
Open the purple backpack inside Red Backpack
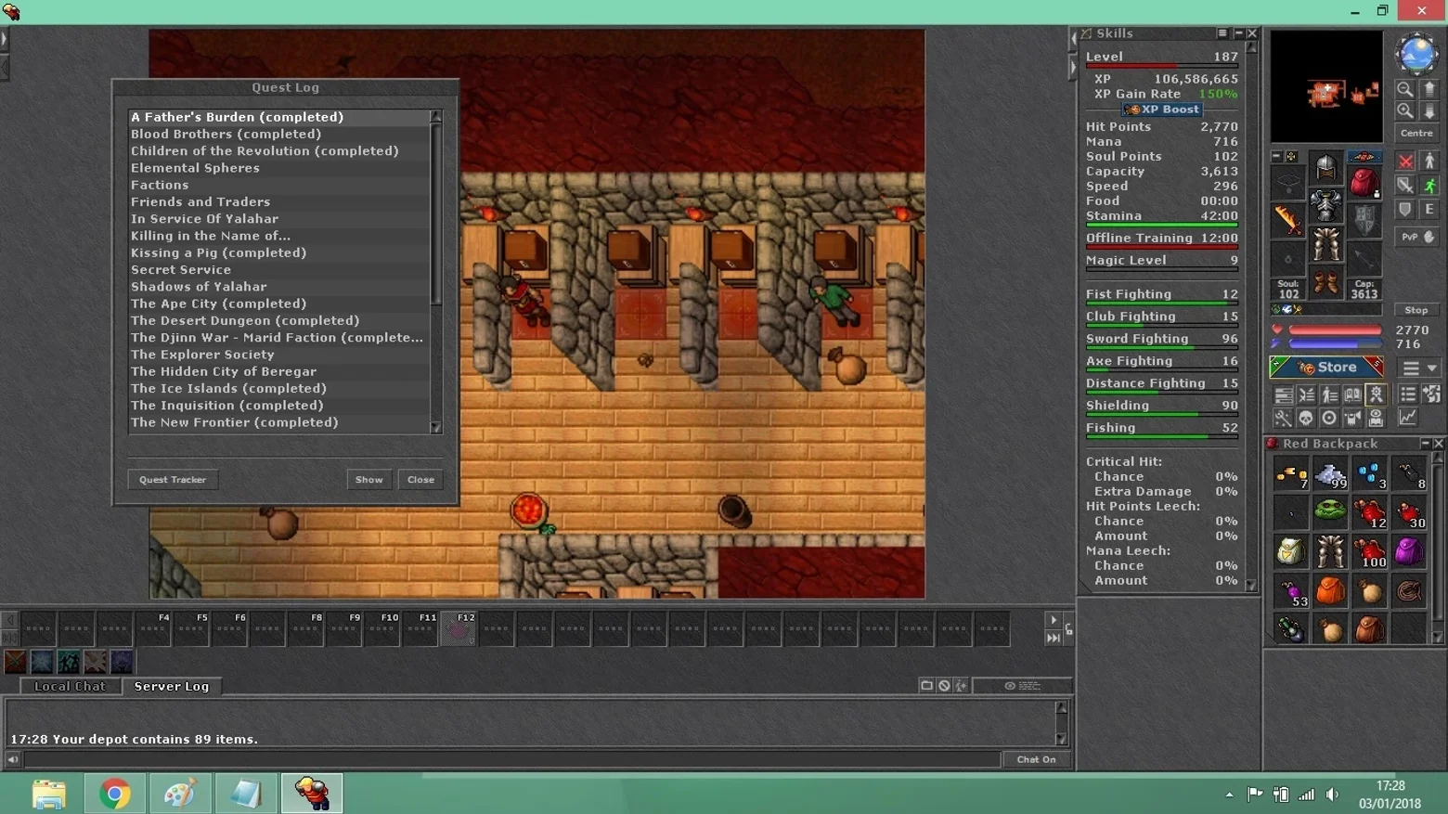[x=1408, y=551]
